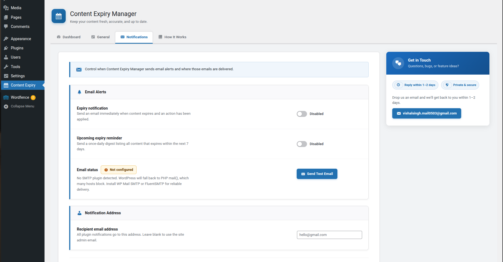Click the Wordfence shield icon

click(x=6, y=97)
